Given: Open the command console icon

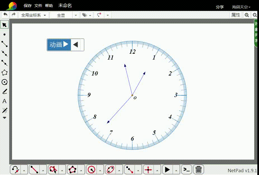Looking at the screenshot, I should tap(186, 169).
